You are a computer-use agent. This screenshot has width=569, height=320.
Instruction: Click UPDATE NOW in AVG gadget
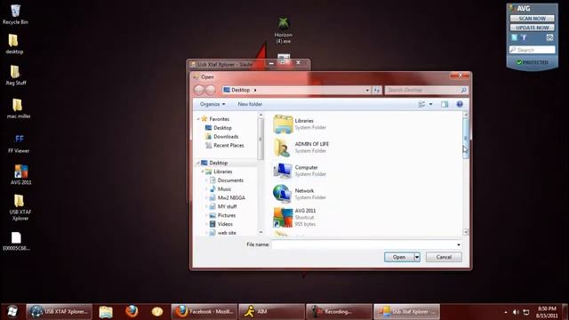pos(532,28)
